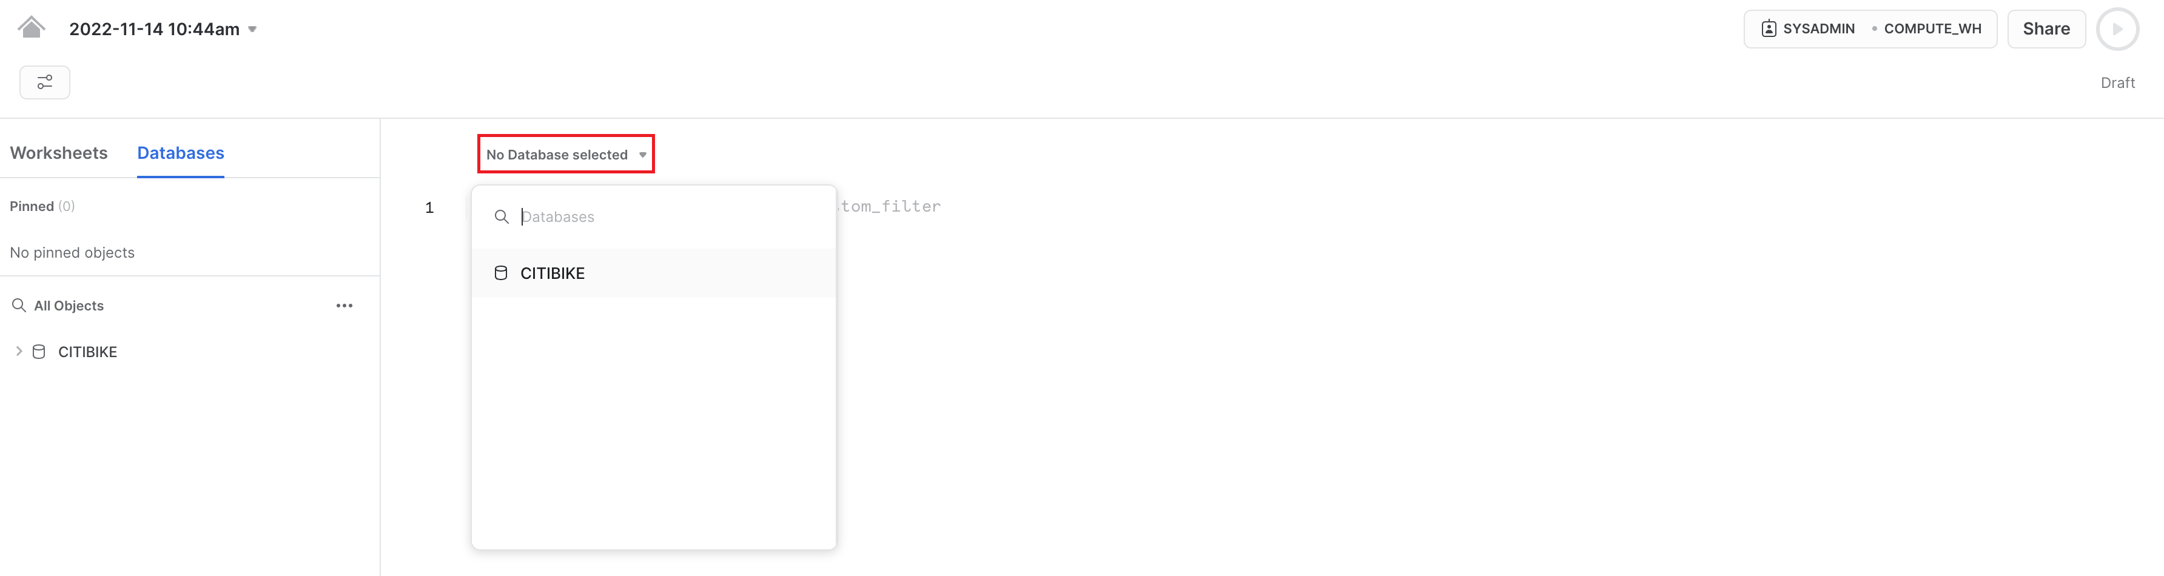Switch to the Worksheets tab
The height and width of the screenshot is (576, 2164).
coord(59,153)
